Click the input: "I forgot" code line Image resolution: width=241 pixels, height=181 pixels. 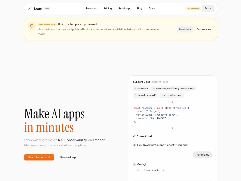coord(148,111)
